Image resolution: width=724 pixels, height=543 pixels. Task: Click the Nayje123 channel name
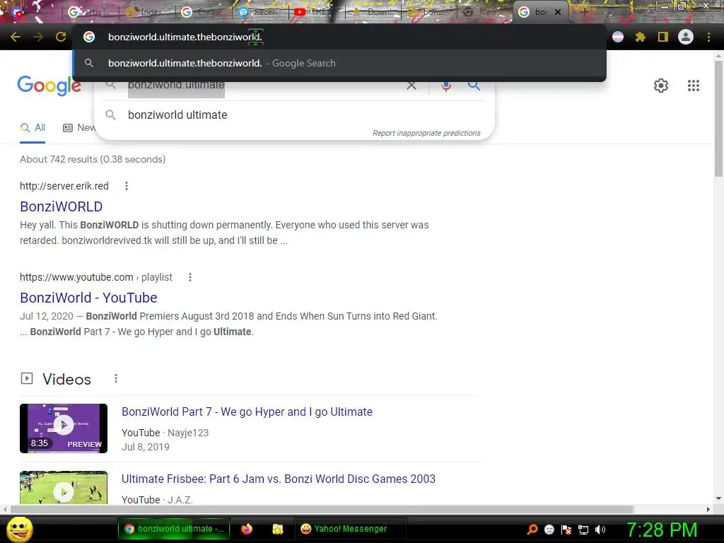pyautogui.click(x=188, y=433)
